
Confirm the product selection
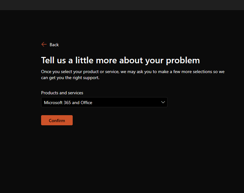(57, 120)
